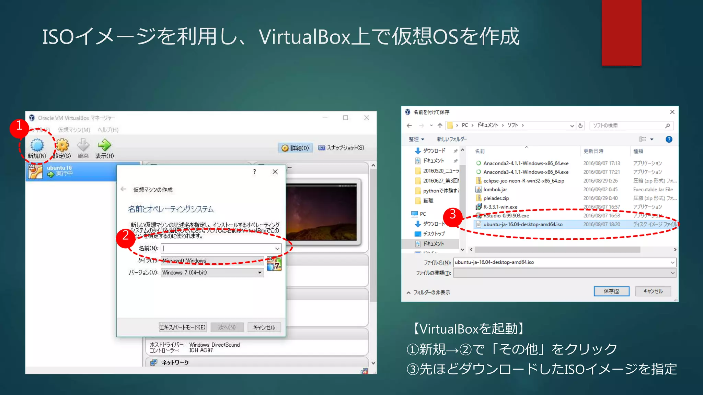Click the ubuntu16 preview thumbnail
The image size is (703, 395).
click(x=322, y=212)
